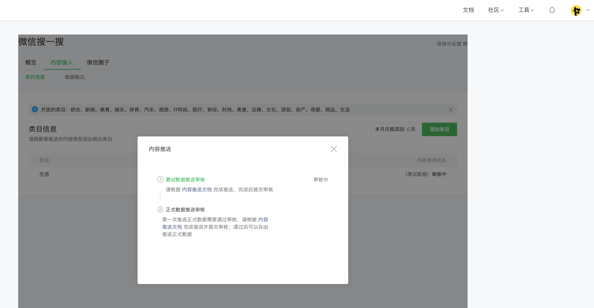
Task: Open the 数据概况 sub-tab
Action: coord(75,77)
